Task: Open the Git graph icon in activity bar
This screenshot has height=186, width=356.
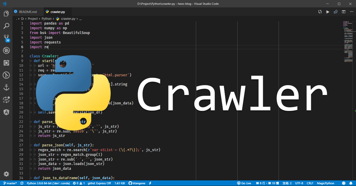Action: tap(6, 75)
